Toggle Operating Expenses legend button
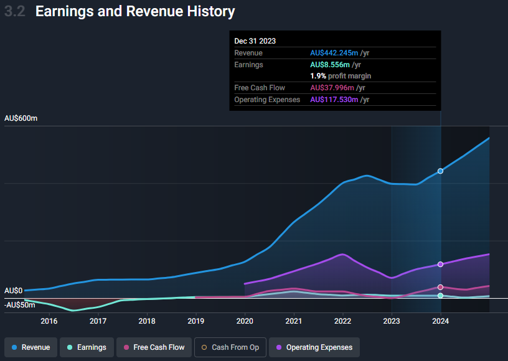This screenshot has width=508, height=361. point(314,347)
